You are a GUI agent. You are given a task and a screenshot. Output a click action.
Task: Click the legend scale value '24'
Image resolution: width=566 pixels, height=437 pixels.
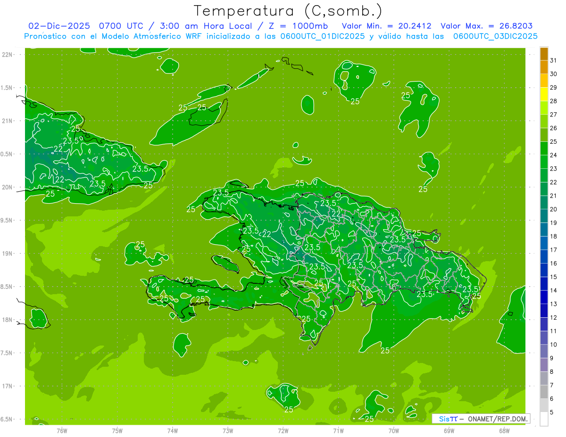[x=554, y=155]
